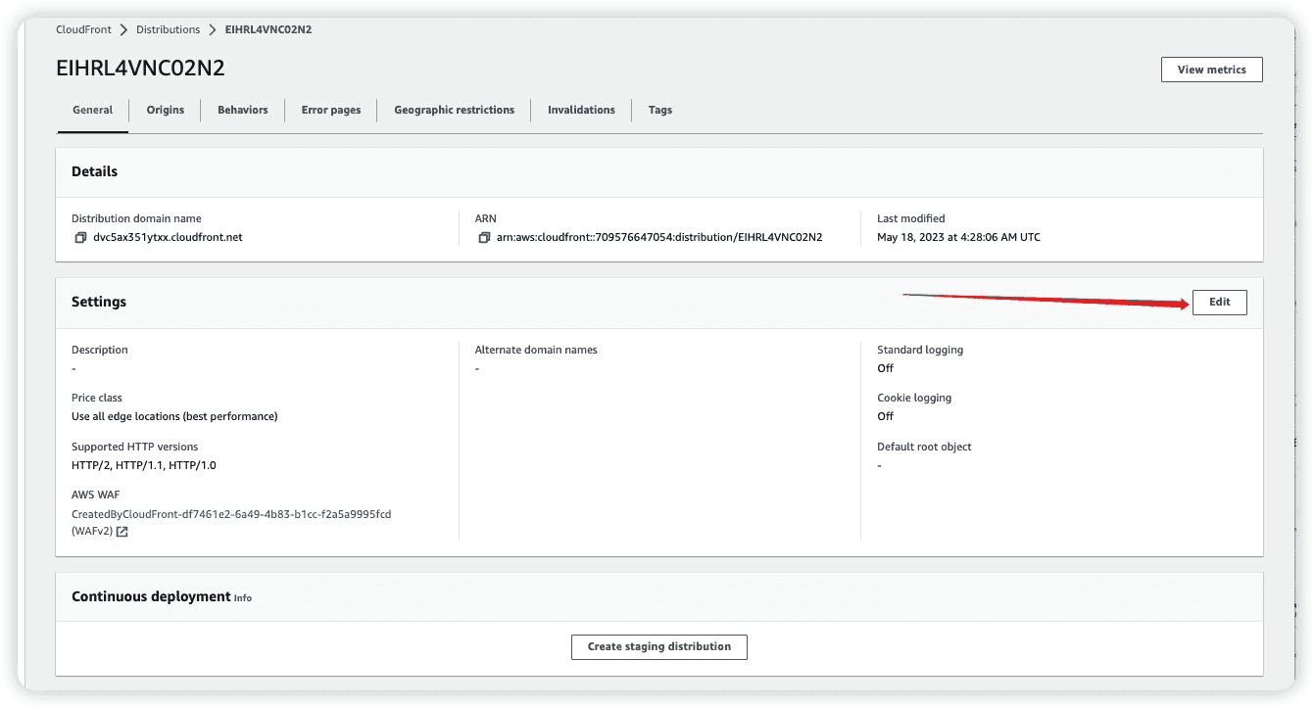Click the Details section header

tap(95, 171)
